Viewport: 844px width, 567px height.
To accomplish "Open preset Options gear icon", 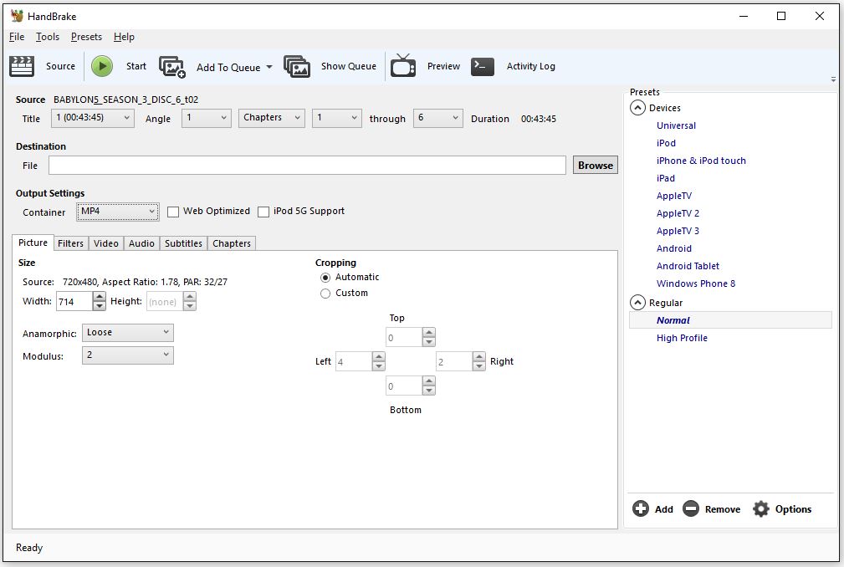I will (760, 508).
